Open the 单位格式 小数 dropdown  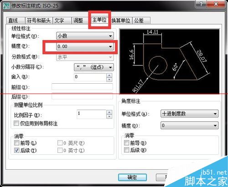[85, 36]
